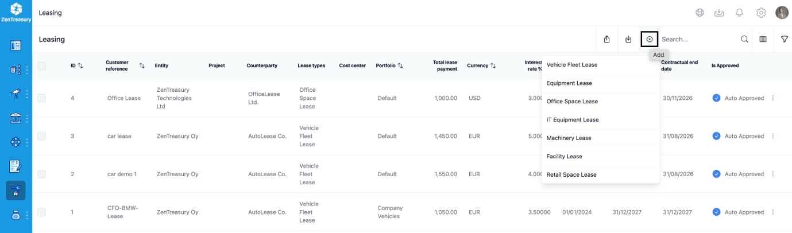Choose IT Equipment Lease from Add menu
Viewport: 792px width, 233px height.
click(x=600, y=120)
